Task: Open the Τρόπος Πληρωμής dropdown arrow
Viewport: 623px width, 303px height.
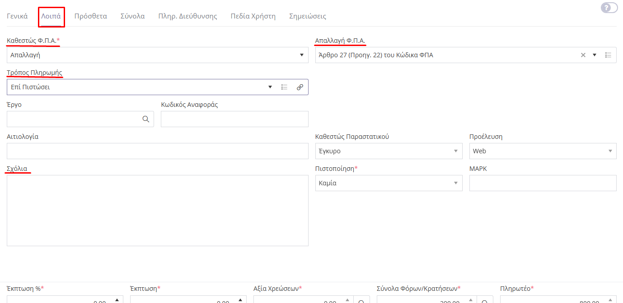Action: coord(270,87)
